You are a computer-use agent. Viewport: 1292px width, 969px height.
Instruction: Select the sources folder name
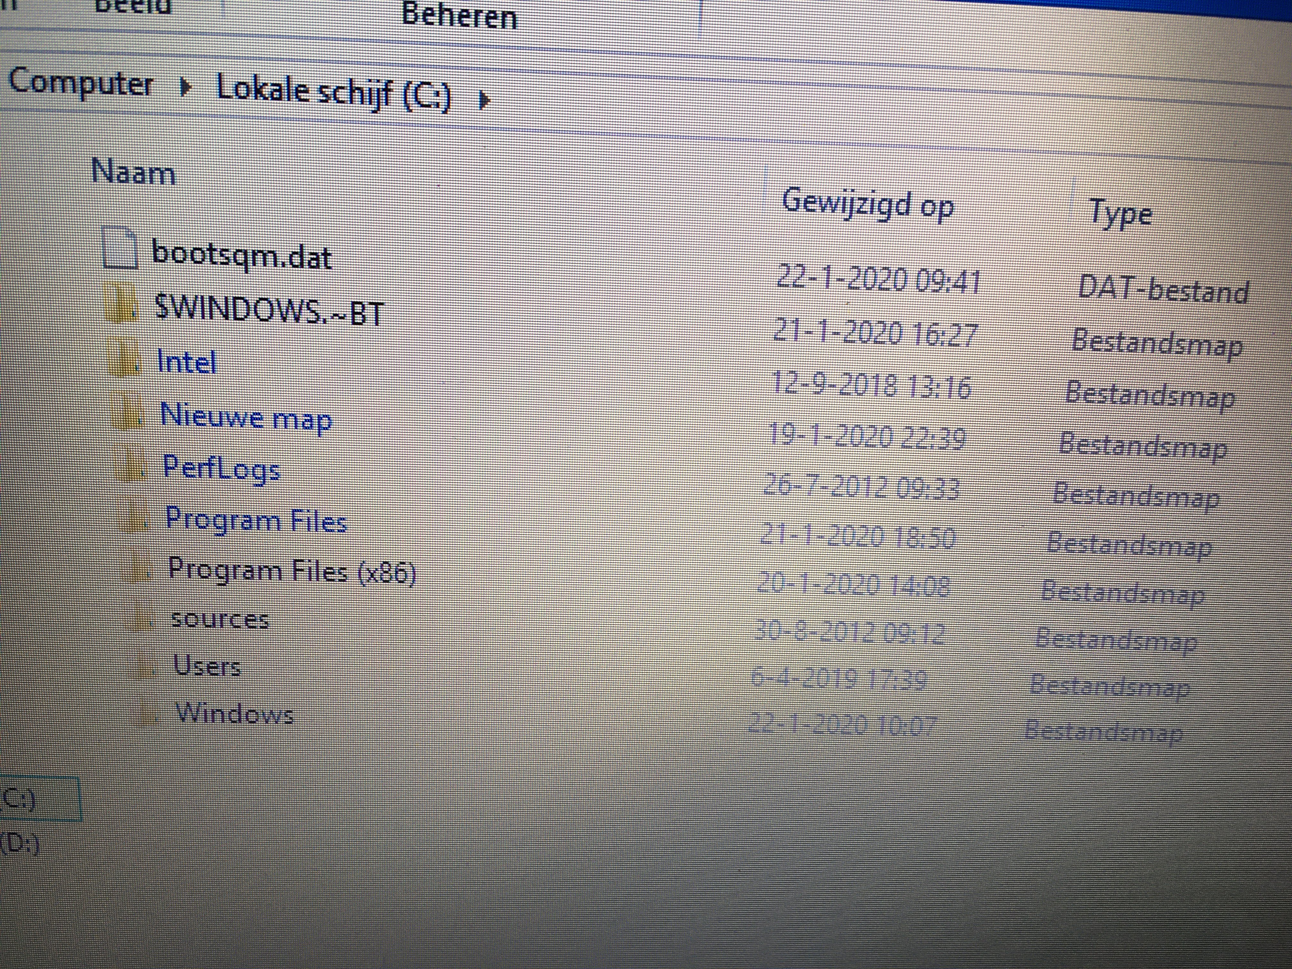(220, 618)
